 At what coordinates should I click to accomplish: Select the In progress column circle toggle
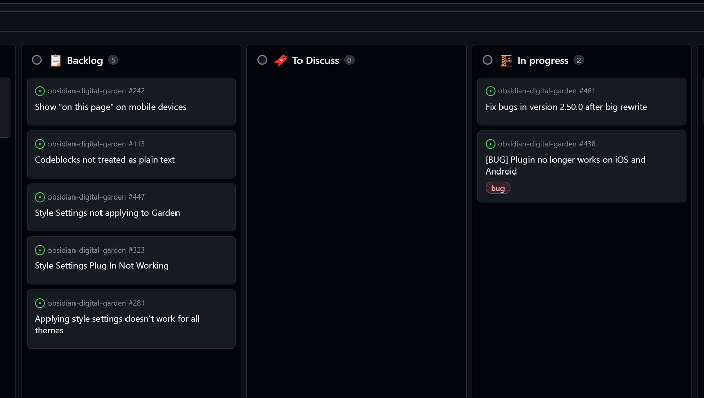487,60
